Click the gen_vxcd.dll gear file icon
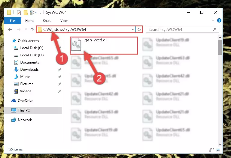This screenshot has height=158, width=231. point(76,44)
